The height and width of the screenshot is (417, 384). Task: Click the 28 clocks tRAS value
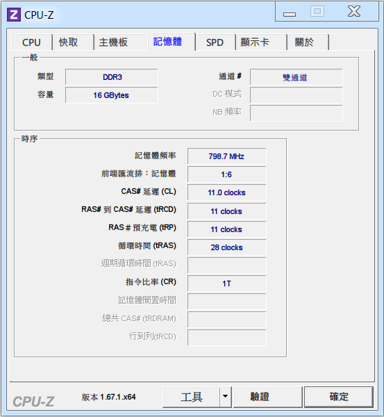point(226,247)
